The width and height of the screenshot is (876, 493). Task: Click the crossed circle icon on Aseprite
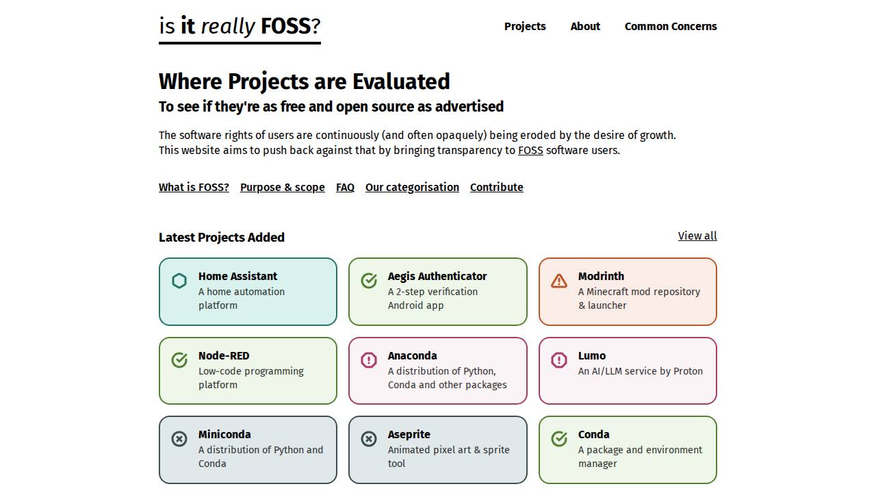coord(369,439)
